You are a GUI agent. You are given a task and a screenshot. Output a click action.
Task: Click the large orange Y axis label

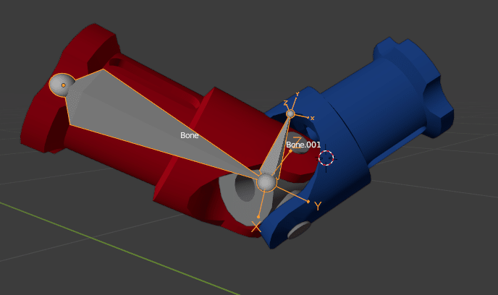(x=318, y=206)
